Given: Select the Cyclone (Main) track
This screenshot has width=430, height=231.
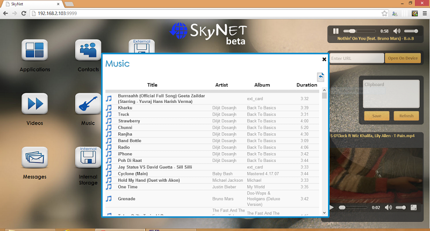Looking at the screenshot, I should 133,174.
